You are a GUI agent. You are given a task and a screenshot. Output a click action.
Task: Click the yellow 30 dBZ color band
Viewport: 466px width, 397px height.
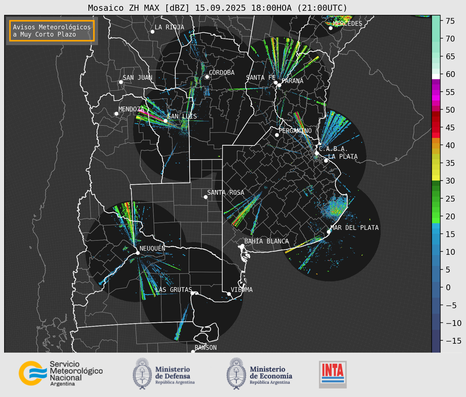436,178
